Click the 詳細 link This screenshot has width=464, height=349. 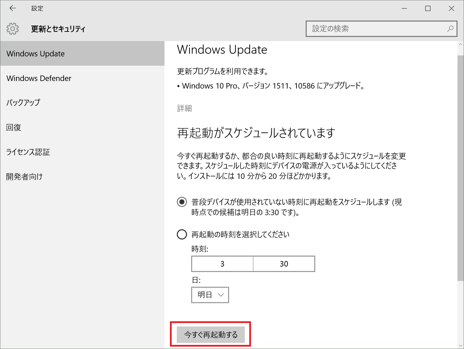pos(184,108)
